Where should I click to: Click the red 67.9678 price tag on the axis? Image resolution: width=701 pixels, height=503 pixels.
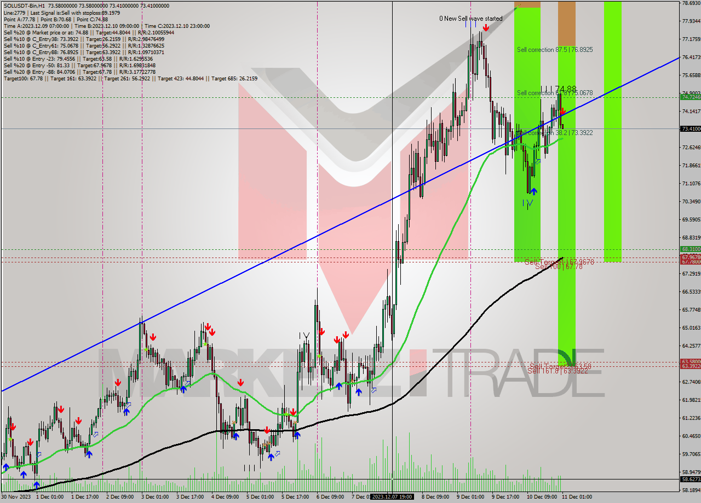(690, 257)
